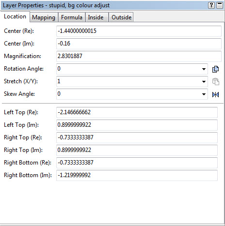This screenshot has height=226, width=225.
Task: Click the Center (Im) input field
Action: point(139,44)
